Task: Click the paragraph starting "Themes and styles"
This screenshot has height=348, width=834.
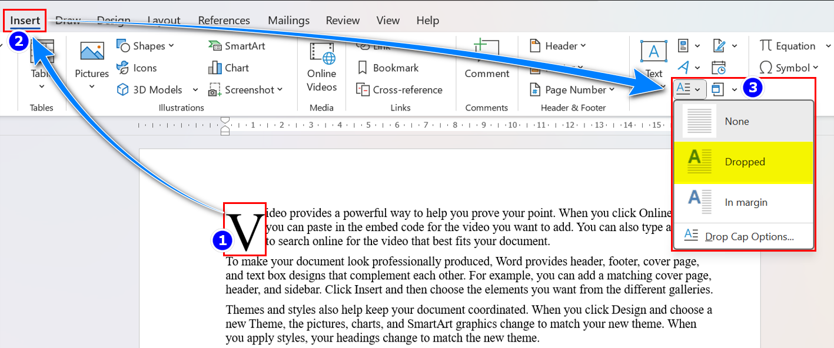Action: 469,324
